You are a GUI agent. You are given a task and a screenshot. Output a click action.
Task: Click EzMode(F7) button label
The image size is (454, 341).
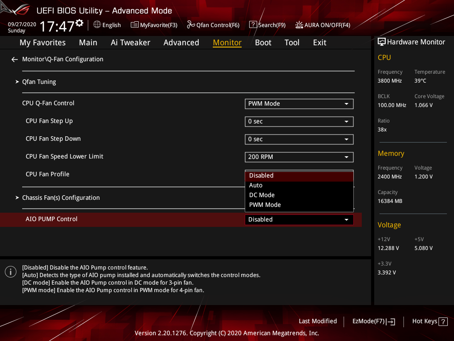[x=368, y=321]
